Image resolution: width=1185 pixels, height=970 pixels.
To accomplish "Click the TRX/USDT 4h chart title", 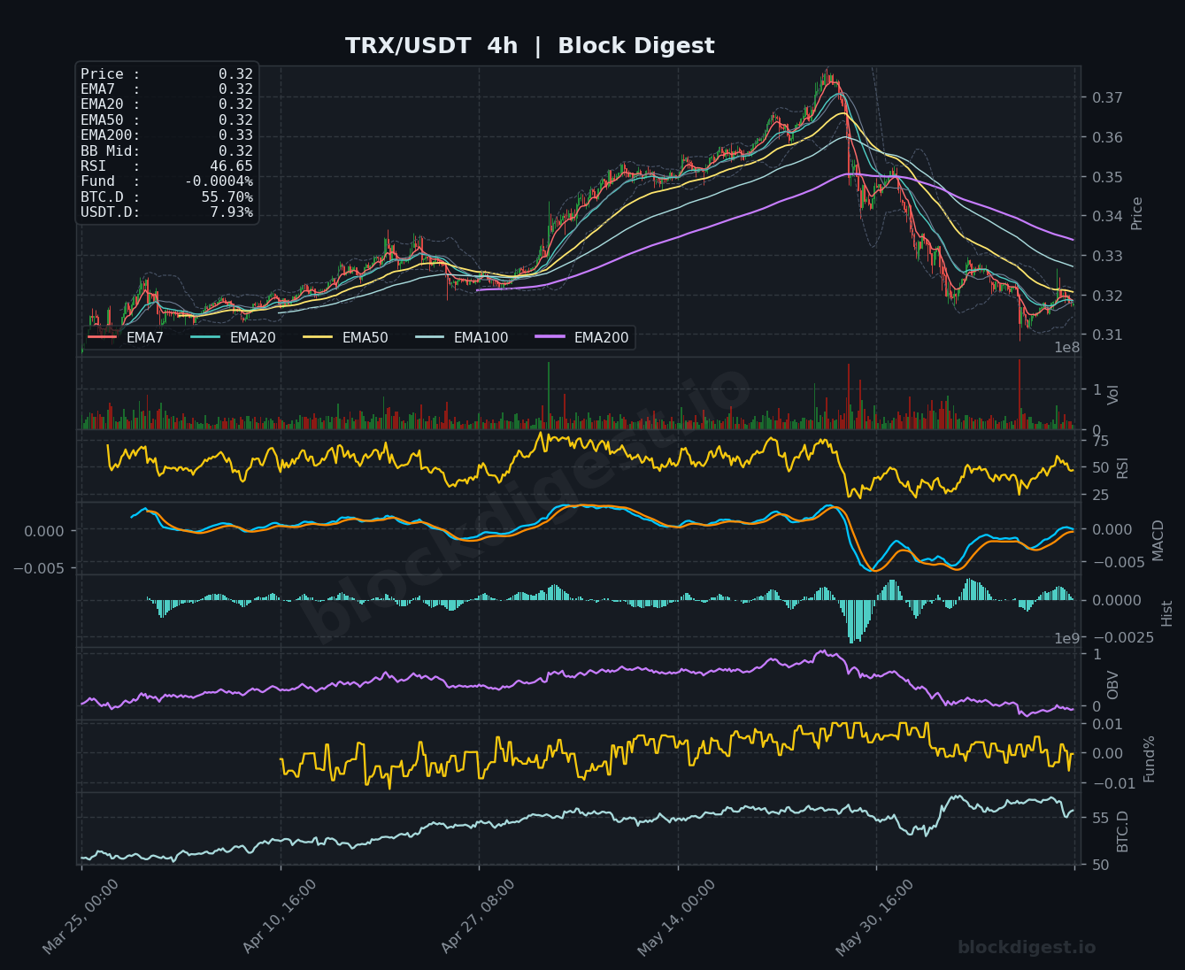I will [x=529, y=46].
